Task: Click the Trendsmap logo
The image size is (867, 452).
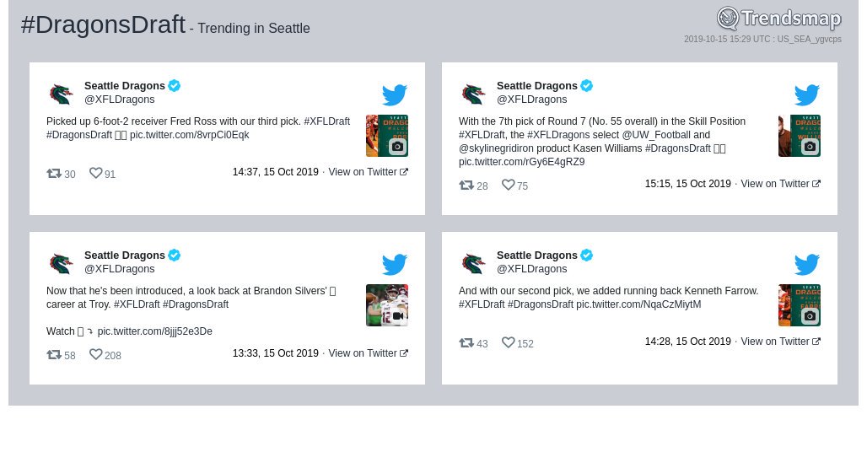Action: 779,19
